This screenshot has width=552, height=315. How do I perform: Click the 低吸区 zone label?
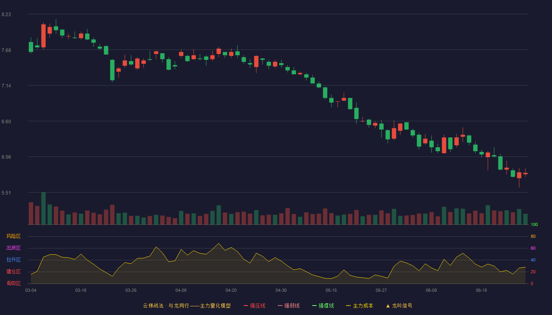click(x=13, y=283)
